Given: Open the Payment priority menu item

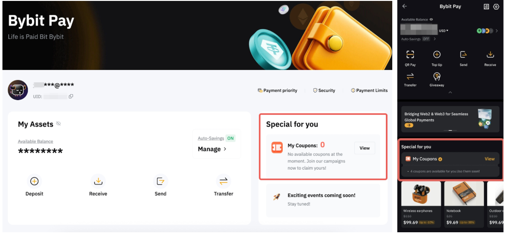Looking at the screenshot, I should (278, 91).
